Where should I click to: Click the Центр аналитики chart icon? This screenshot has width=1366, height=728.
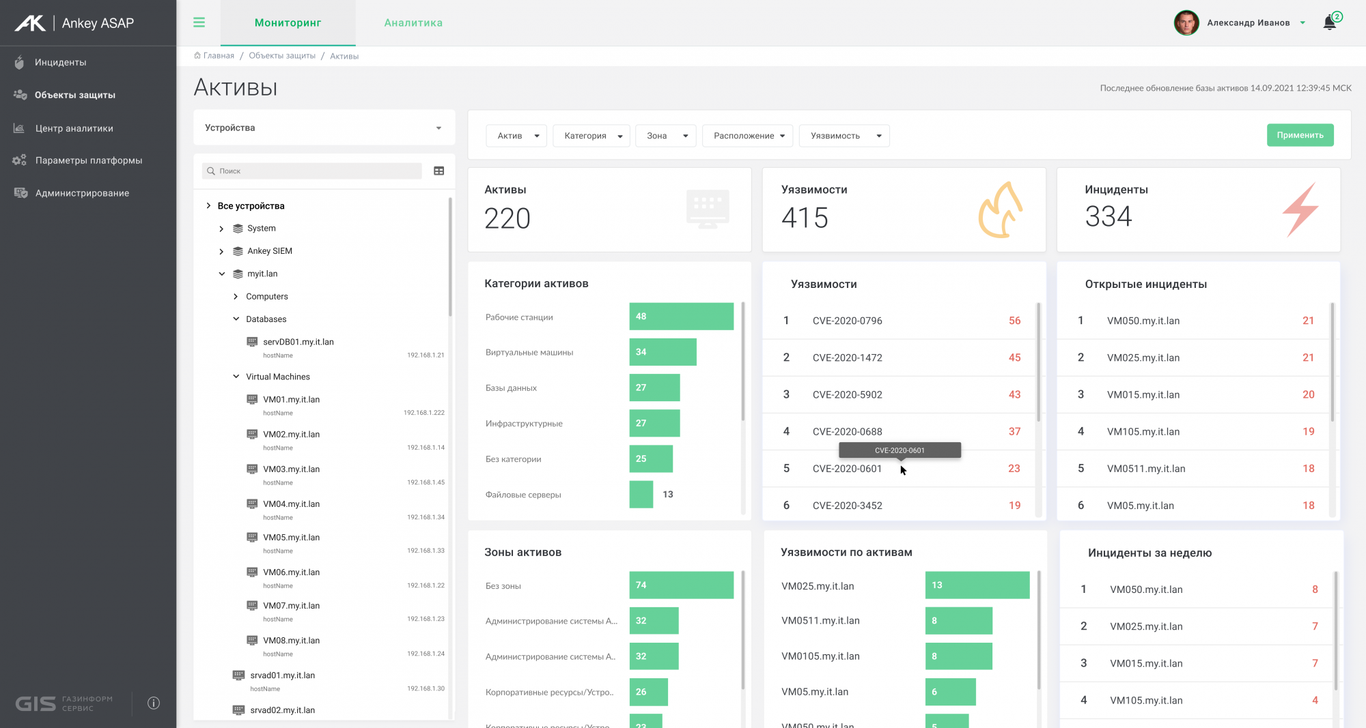(19, 128)
